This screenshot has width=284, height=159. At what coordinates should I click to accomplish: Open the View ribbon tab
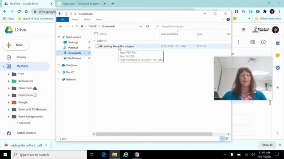[x=99, y=19]
